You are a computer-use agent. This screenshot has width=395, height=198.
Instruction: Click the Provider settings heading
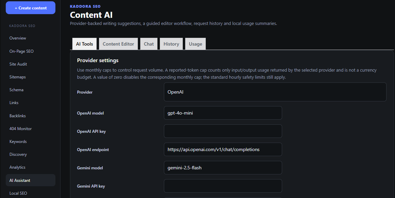pyautogui.click(x=98, y=61)
